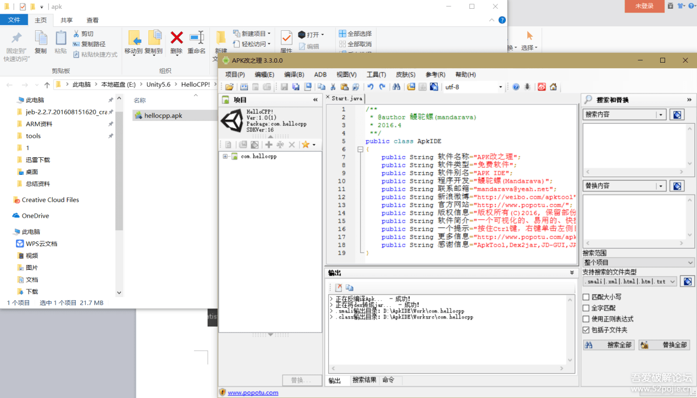Click the blue help question mark icon
This screenshot has width=697, height=398.
pyautogui.click(x=516, y=87)
